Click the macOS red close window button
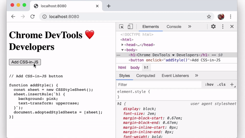Screen dimensions: 245x138 [12, 5]
